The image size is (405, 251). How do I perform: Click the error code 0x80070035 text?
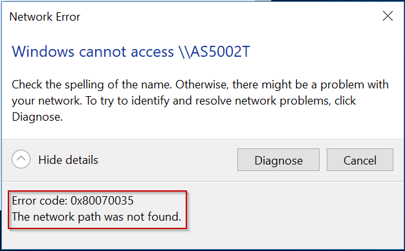click(102, 201)
